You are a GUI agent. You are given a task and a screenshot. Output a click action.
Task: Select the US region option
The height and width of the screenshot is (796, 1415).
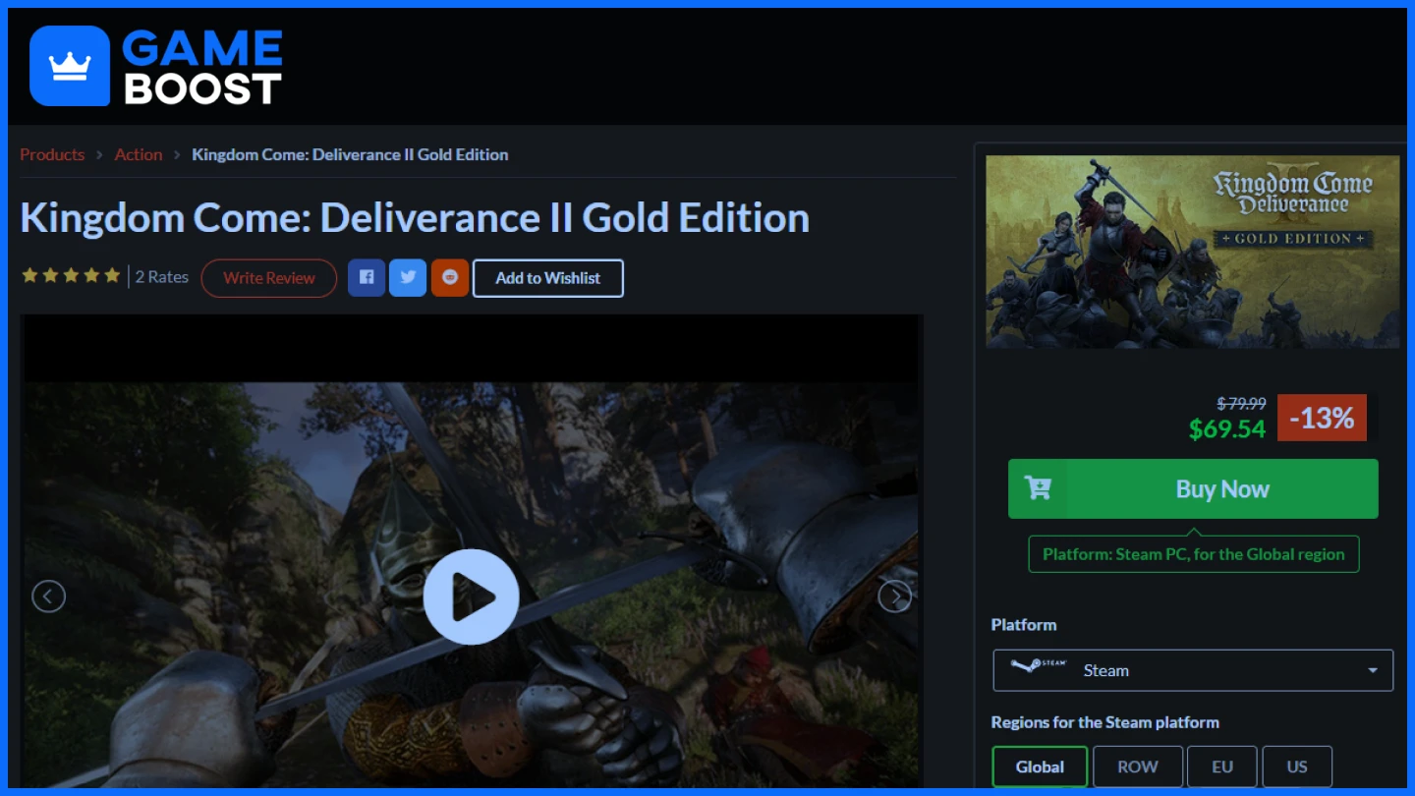[x=1297, y=767]
